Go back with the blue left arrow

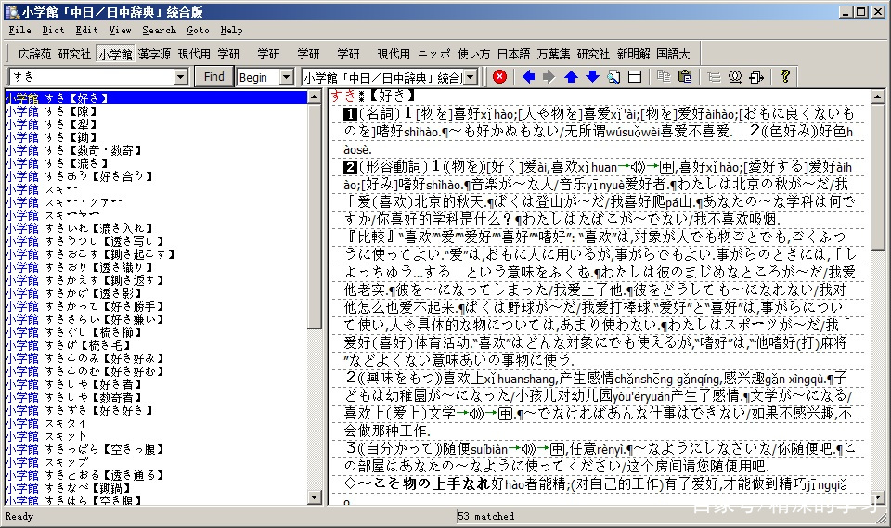(x=528, y=77)
